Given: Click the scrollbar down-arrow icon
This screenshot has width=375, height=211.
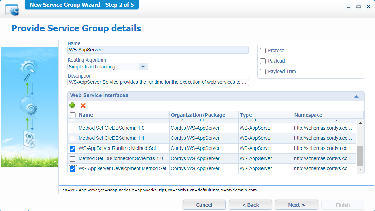Looking at the screenshot, I should pyautogui.click(x=361, y=170).
